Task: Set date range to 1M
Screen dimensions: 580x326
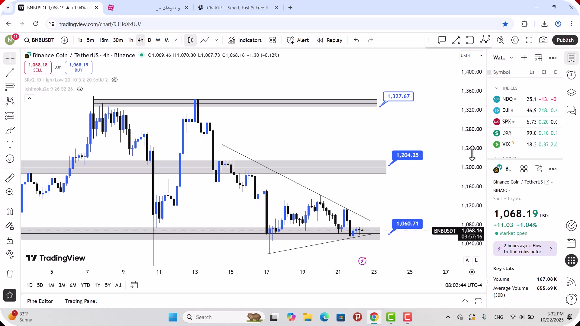Action: point(51,285)
